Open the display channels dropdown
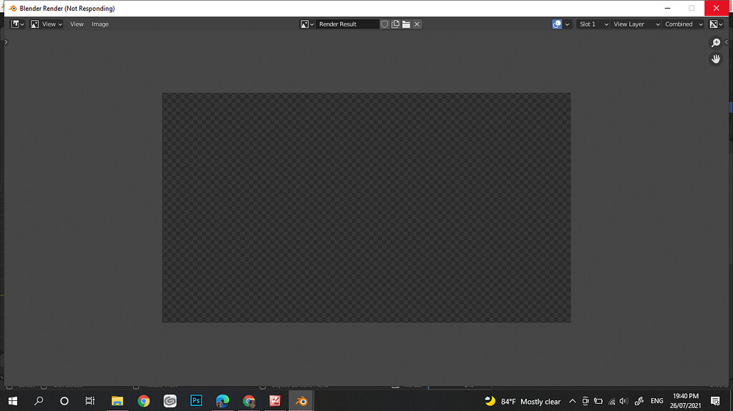Screen dimensions: 733x411 click(x=716, y=24)
